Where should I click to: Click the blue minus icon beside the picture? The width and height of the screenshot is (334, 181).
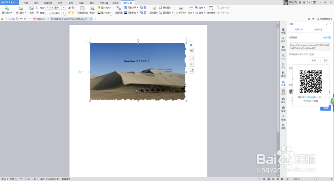point(191,45)
